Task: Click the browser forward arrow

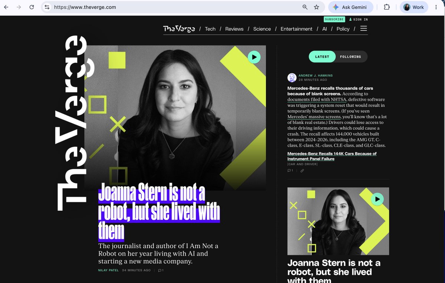Action: coord(19,7)
